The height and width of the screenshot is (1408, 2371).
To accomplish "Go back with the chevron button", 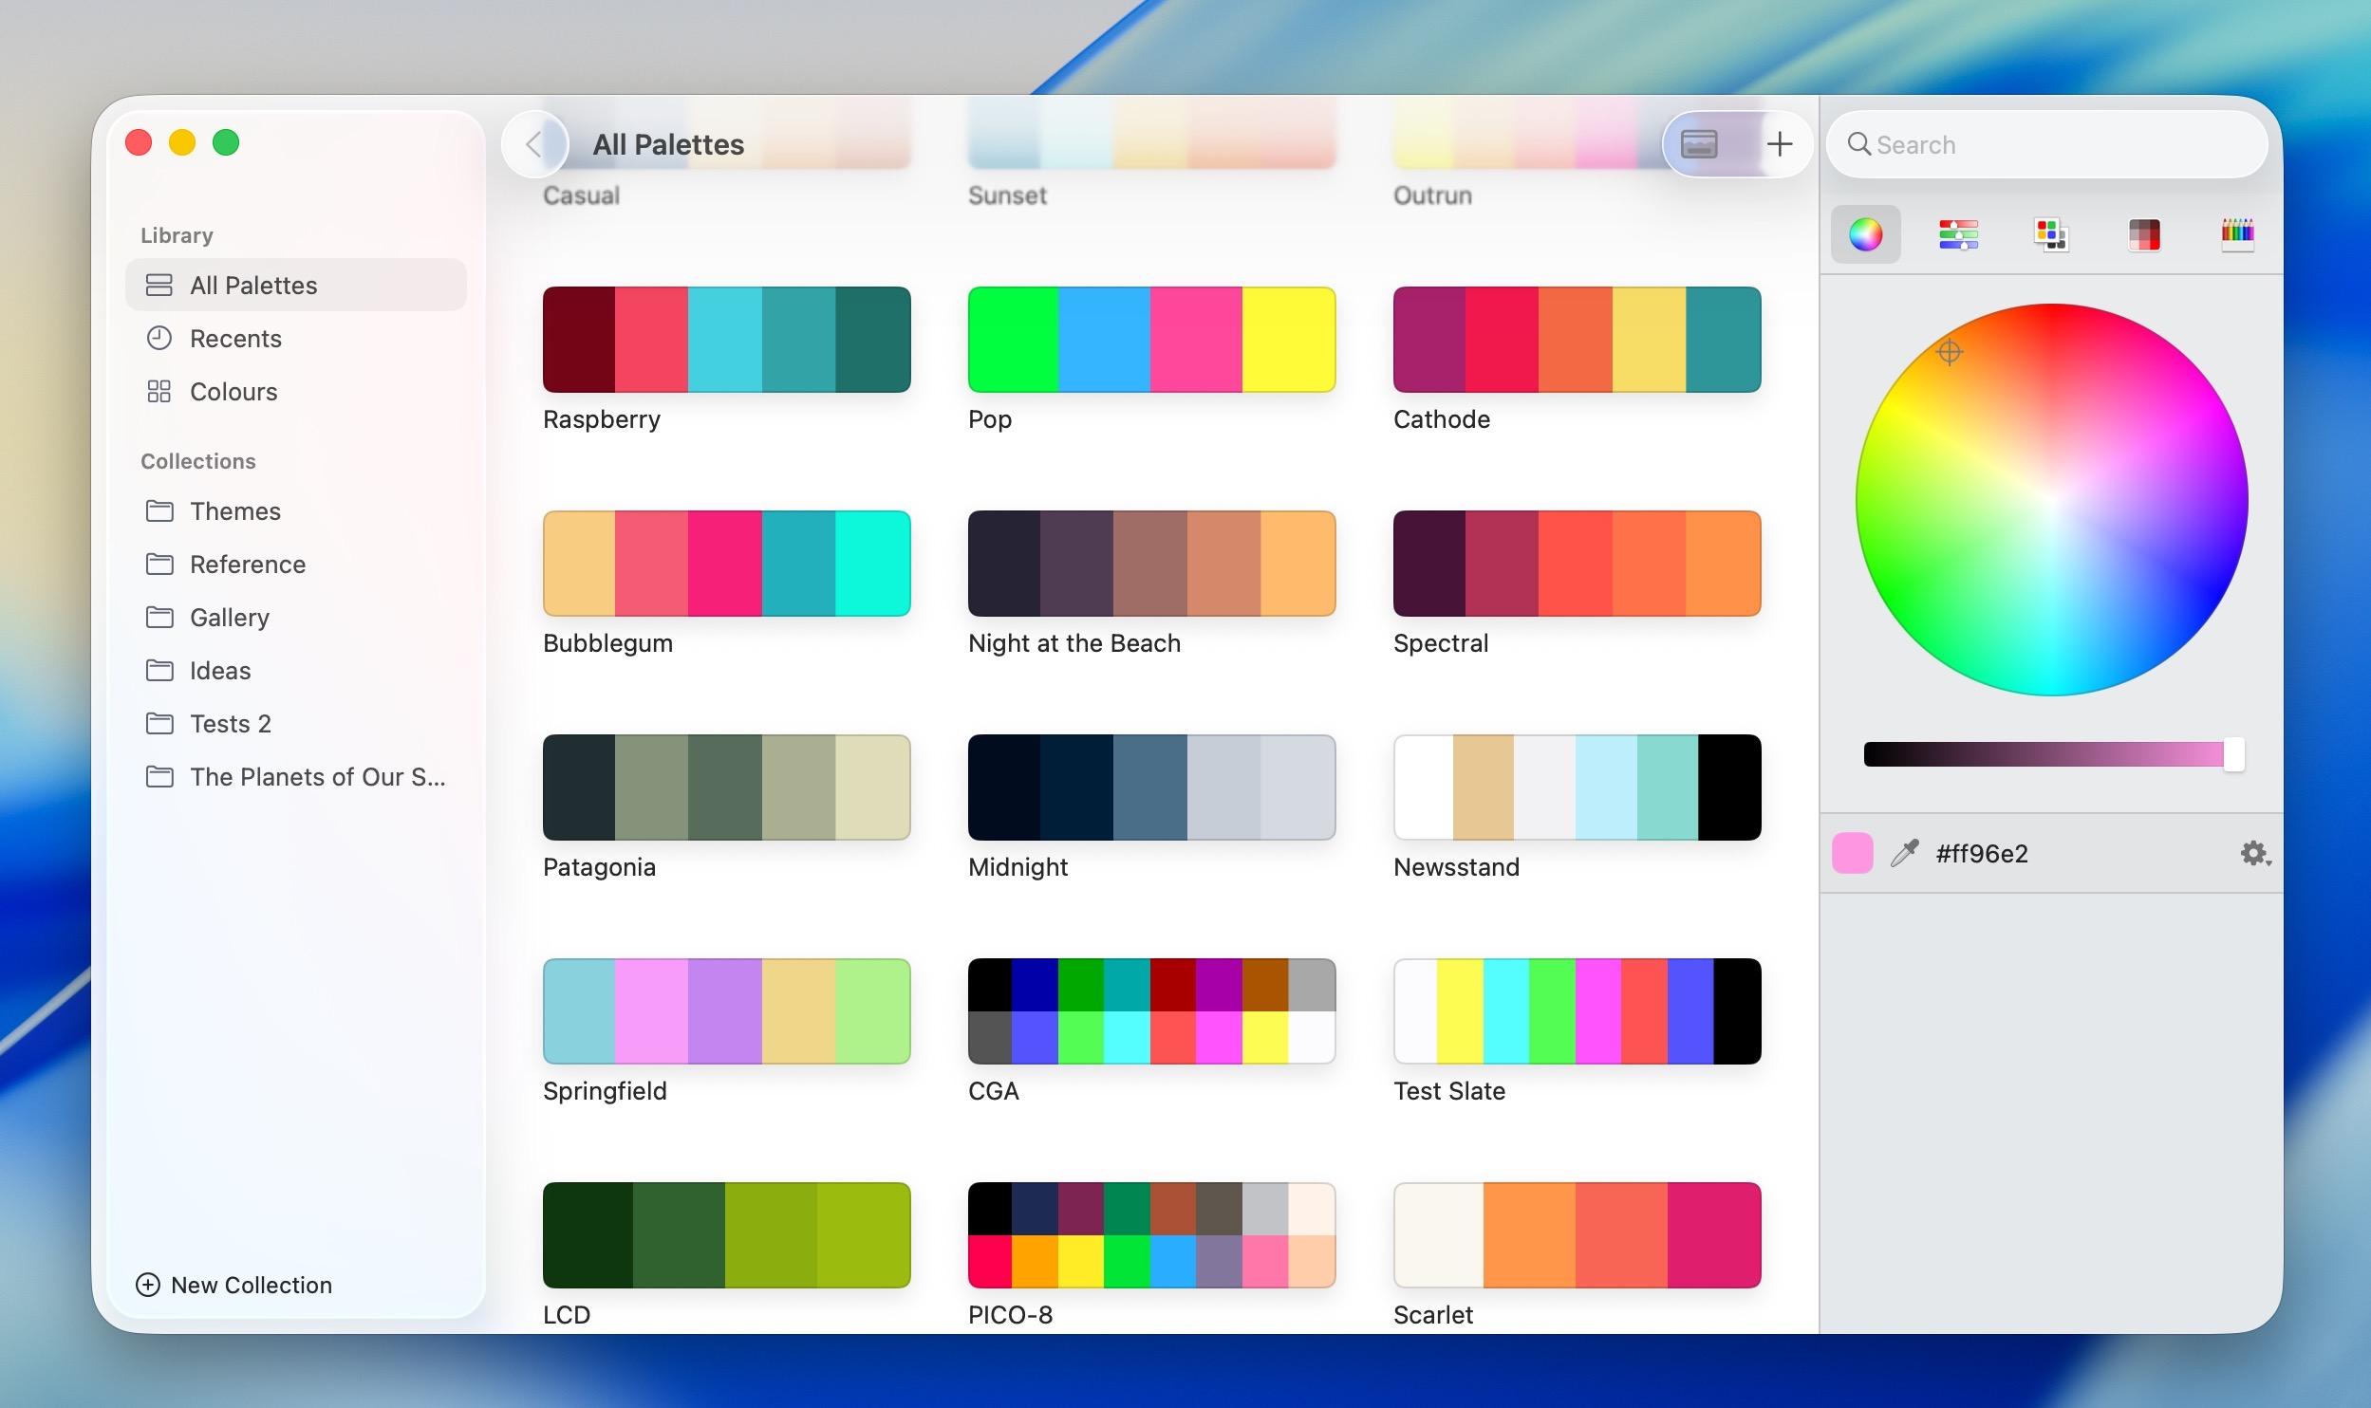I will [534, 144].
